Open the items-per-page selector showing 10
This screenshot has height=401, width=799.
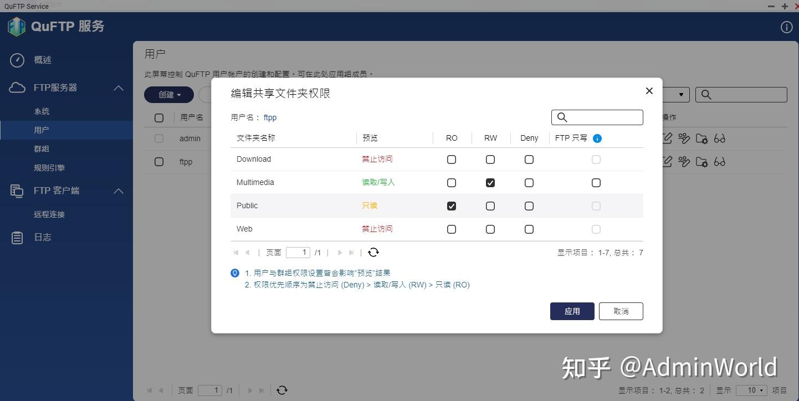[x=752, y=390]
